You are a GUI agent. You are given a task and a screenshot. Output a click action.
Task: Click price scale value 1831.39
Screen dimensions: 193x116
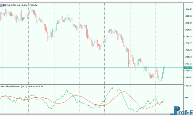click(x=188, y=23)
